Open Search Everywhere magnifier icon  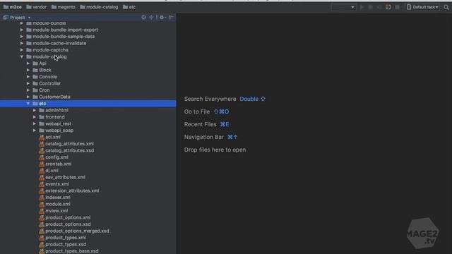446,7
